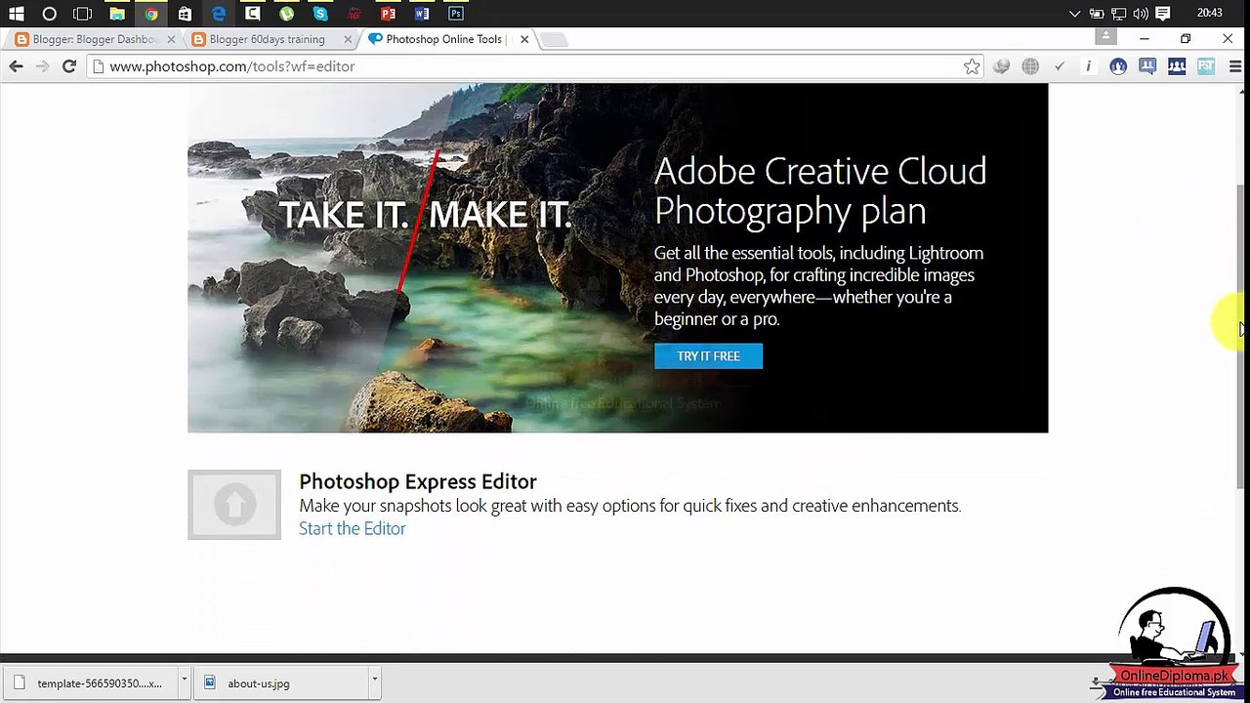The height and width of the screenshot is (703, 1250).
Task: Close the Blogger 60days training tab
Action: click(x=348, y=39)
